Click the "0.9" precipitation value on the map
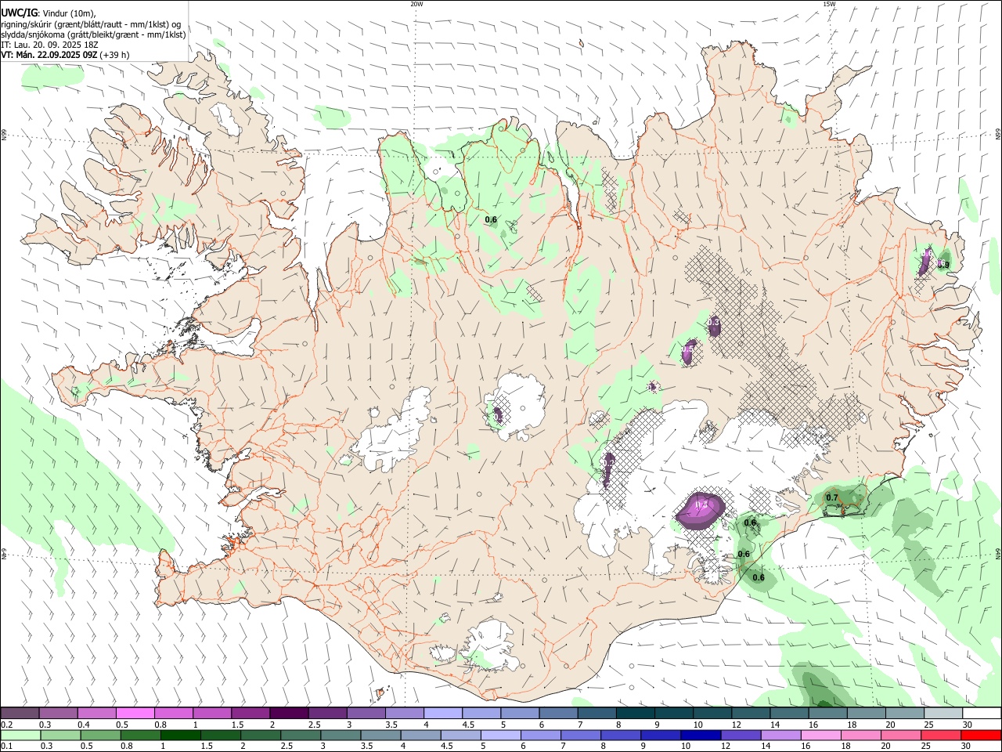Screen dimensions: 1002x752 tap(943, 265)
